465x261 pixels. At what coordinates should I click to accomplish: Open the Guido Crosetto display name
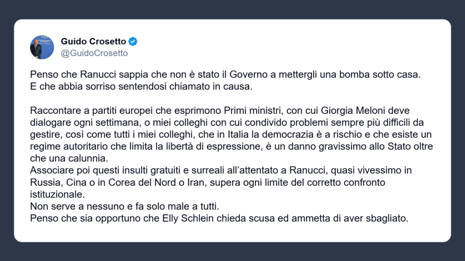(94, 41)
